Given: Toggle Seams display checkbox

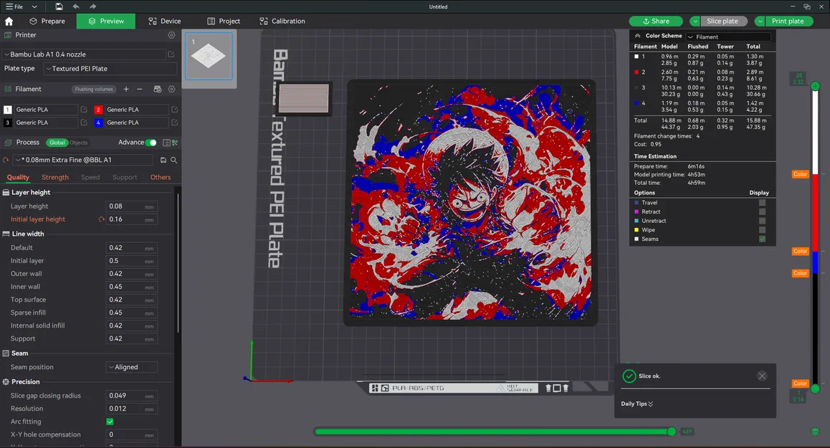Looking at the screenshot, I should 762,239.
